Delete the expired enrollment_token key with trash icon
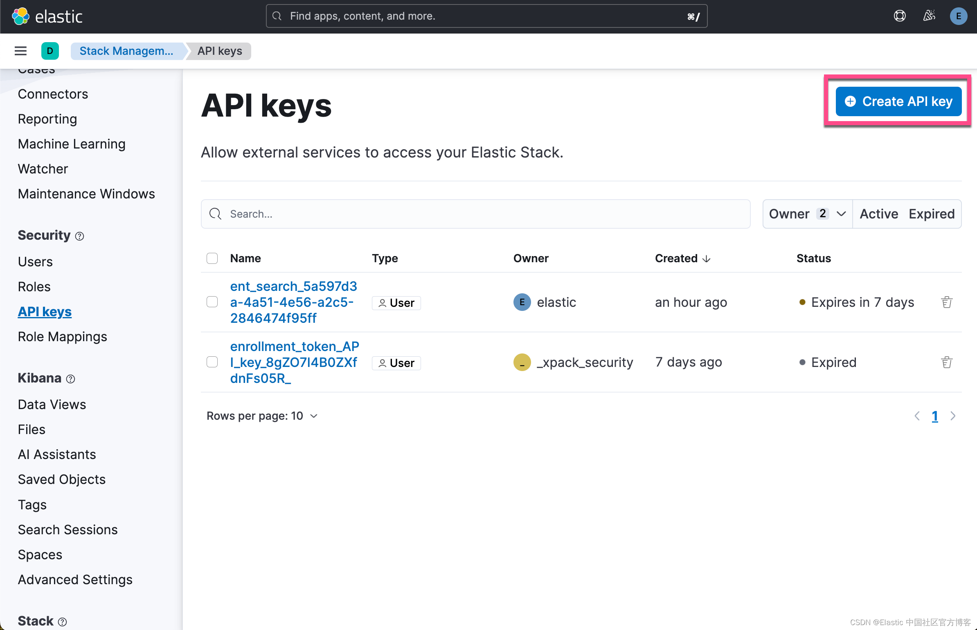Viewport: 977px width, 630px height. coord(947,362)
